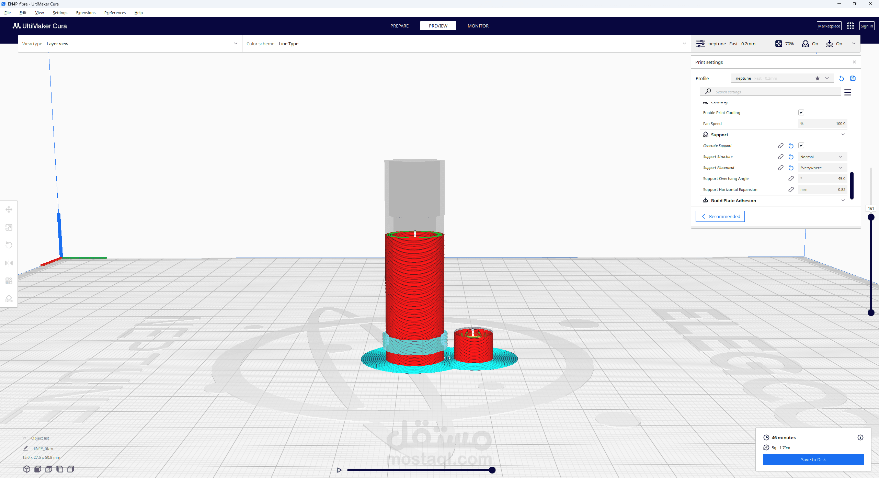Viewport: 879px width, 478px height.
Task: Open the Edit menu
Action: (23, 13)
